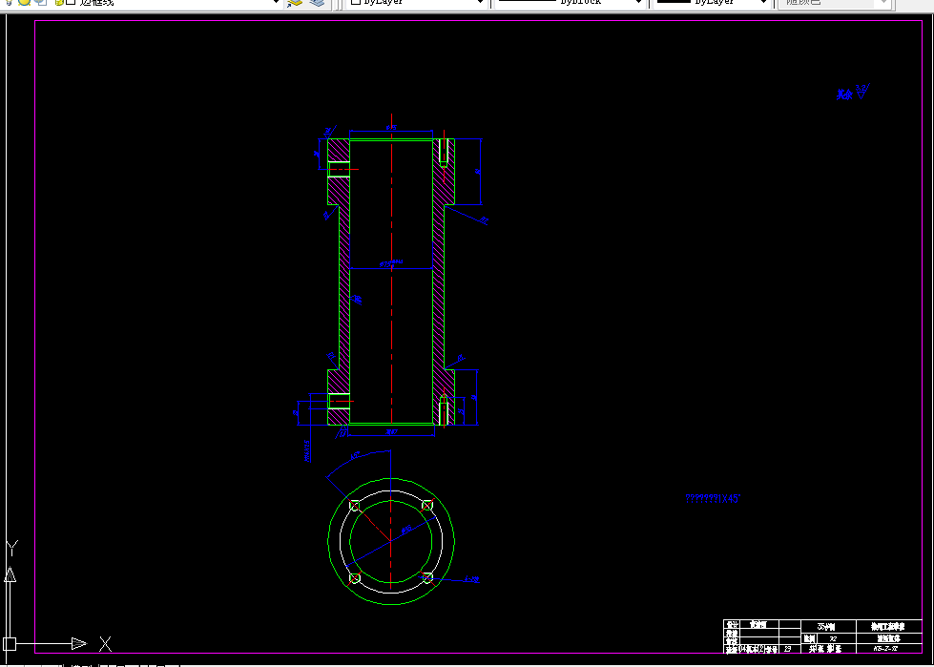Select the 45° angular dimension text

click(355, 456)
